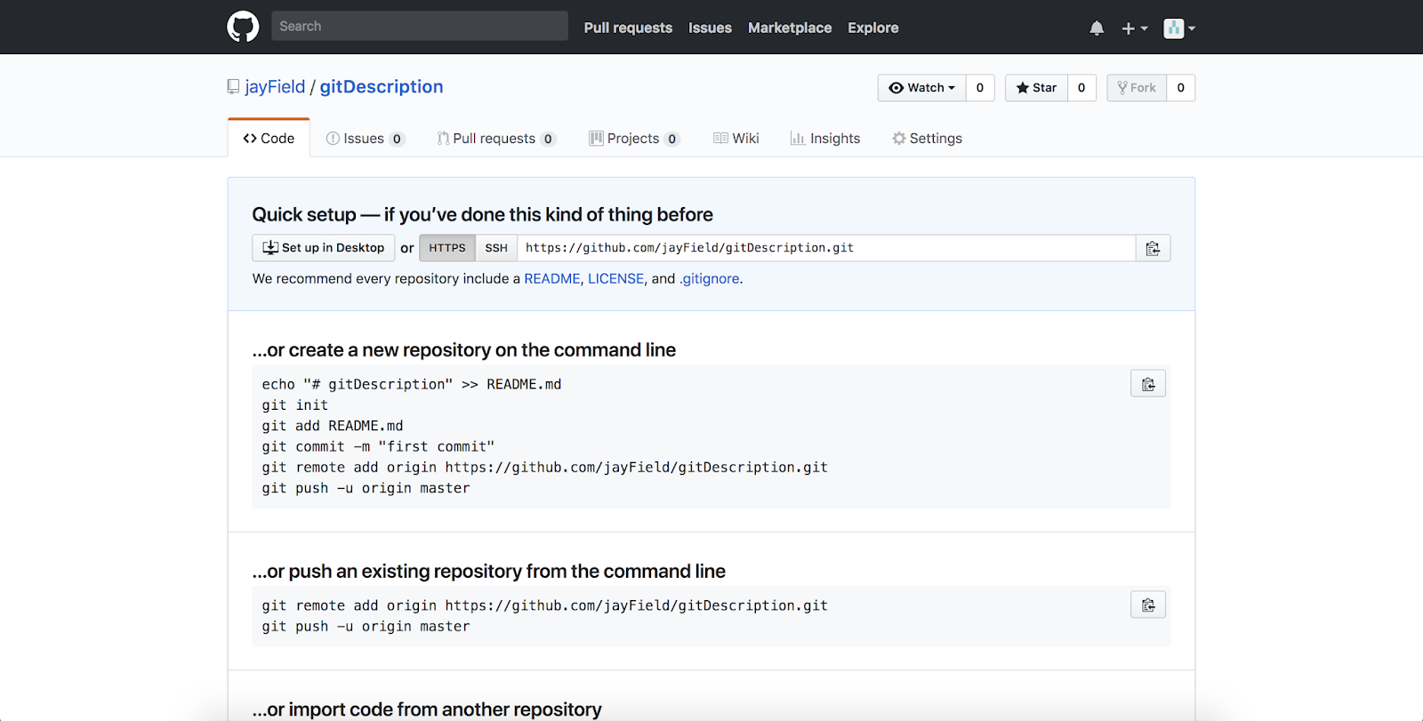This screenshot has width=1423, height=721.
Task: Click the 'git add README.md' line
Action: pos(333,426)
